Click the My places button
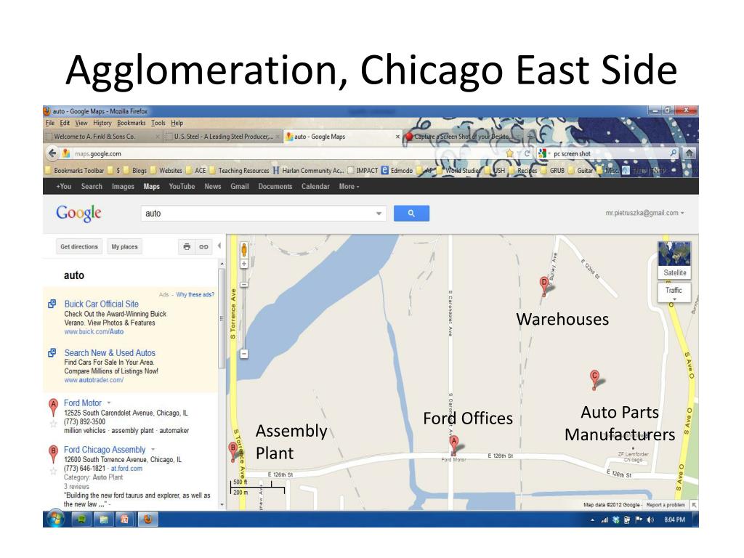The height and width of the screenshot is (558, 744). tap(124, 247)
